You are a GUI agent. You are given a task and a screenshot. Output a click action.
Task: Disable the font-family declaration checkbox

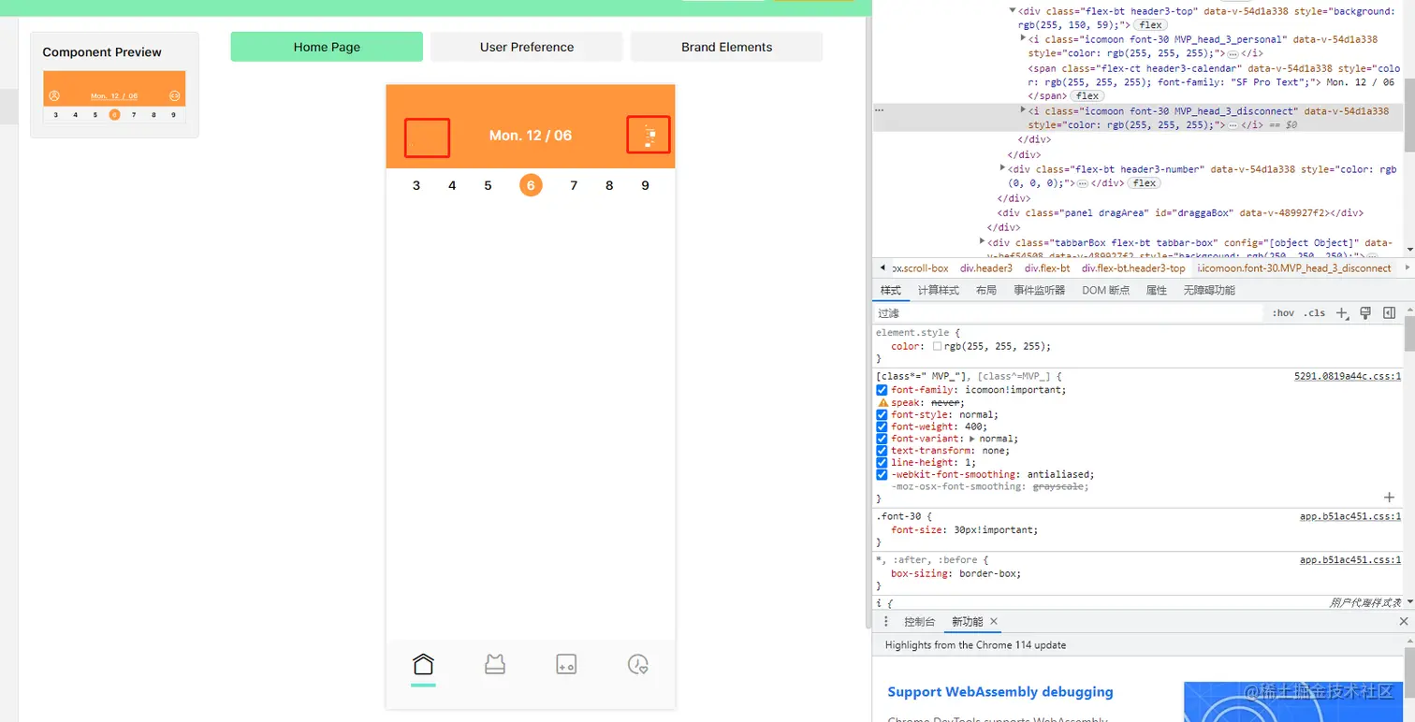883,390
